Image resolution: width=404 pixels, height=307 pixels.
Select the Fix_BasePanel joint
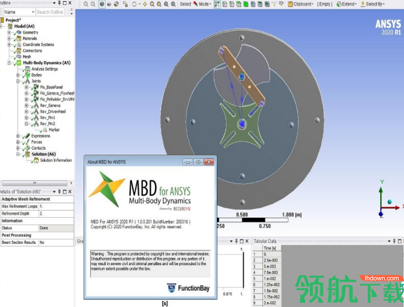51,87
